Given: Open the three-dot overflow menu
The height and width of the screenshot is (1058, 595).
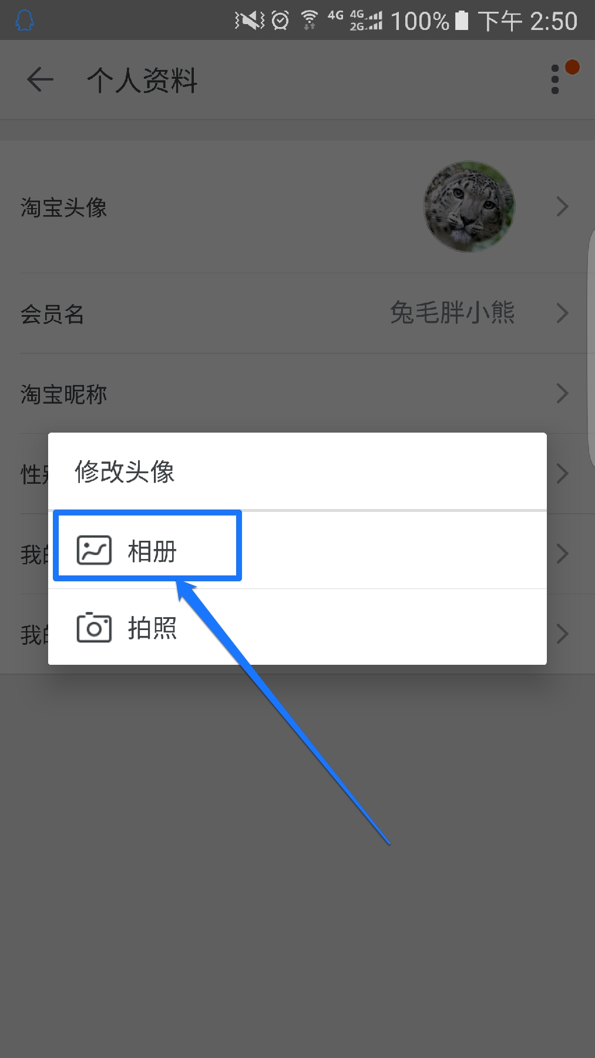Looking at the screenshot, I should coord(555,79).
